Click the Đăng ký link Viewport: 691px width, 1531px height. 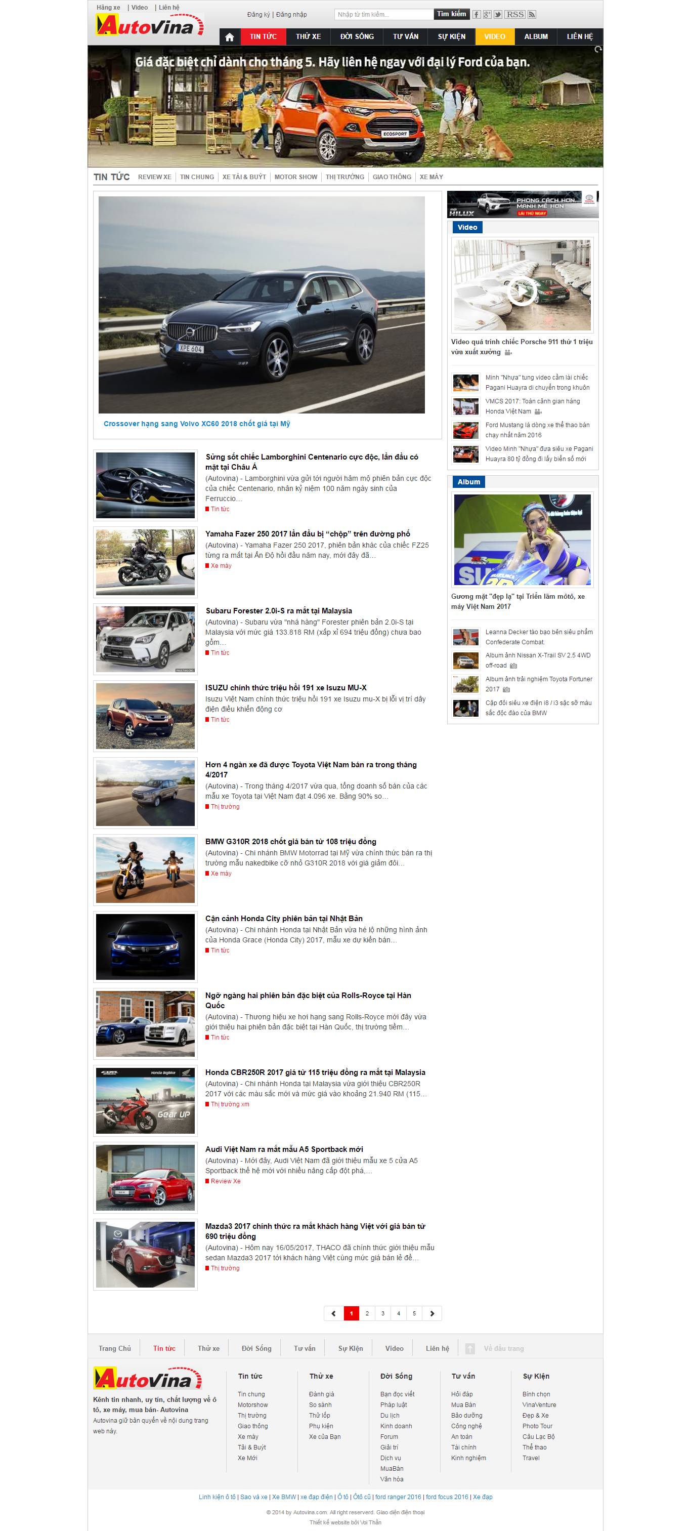pyautogui.click(x=258, y=14)
